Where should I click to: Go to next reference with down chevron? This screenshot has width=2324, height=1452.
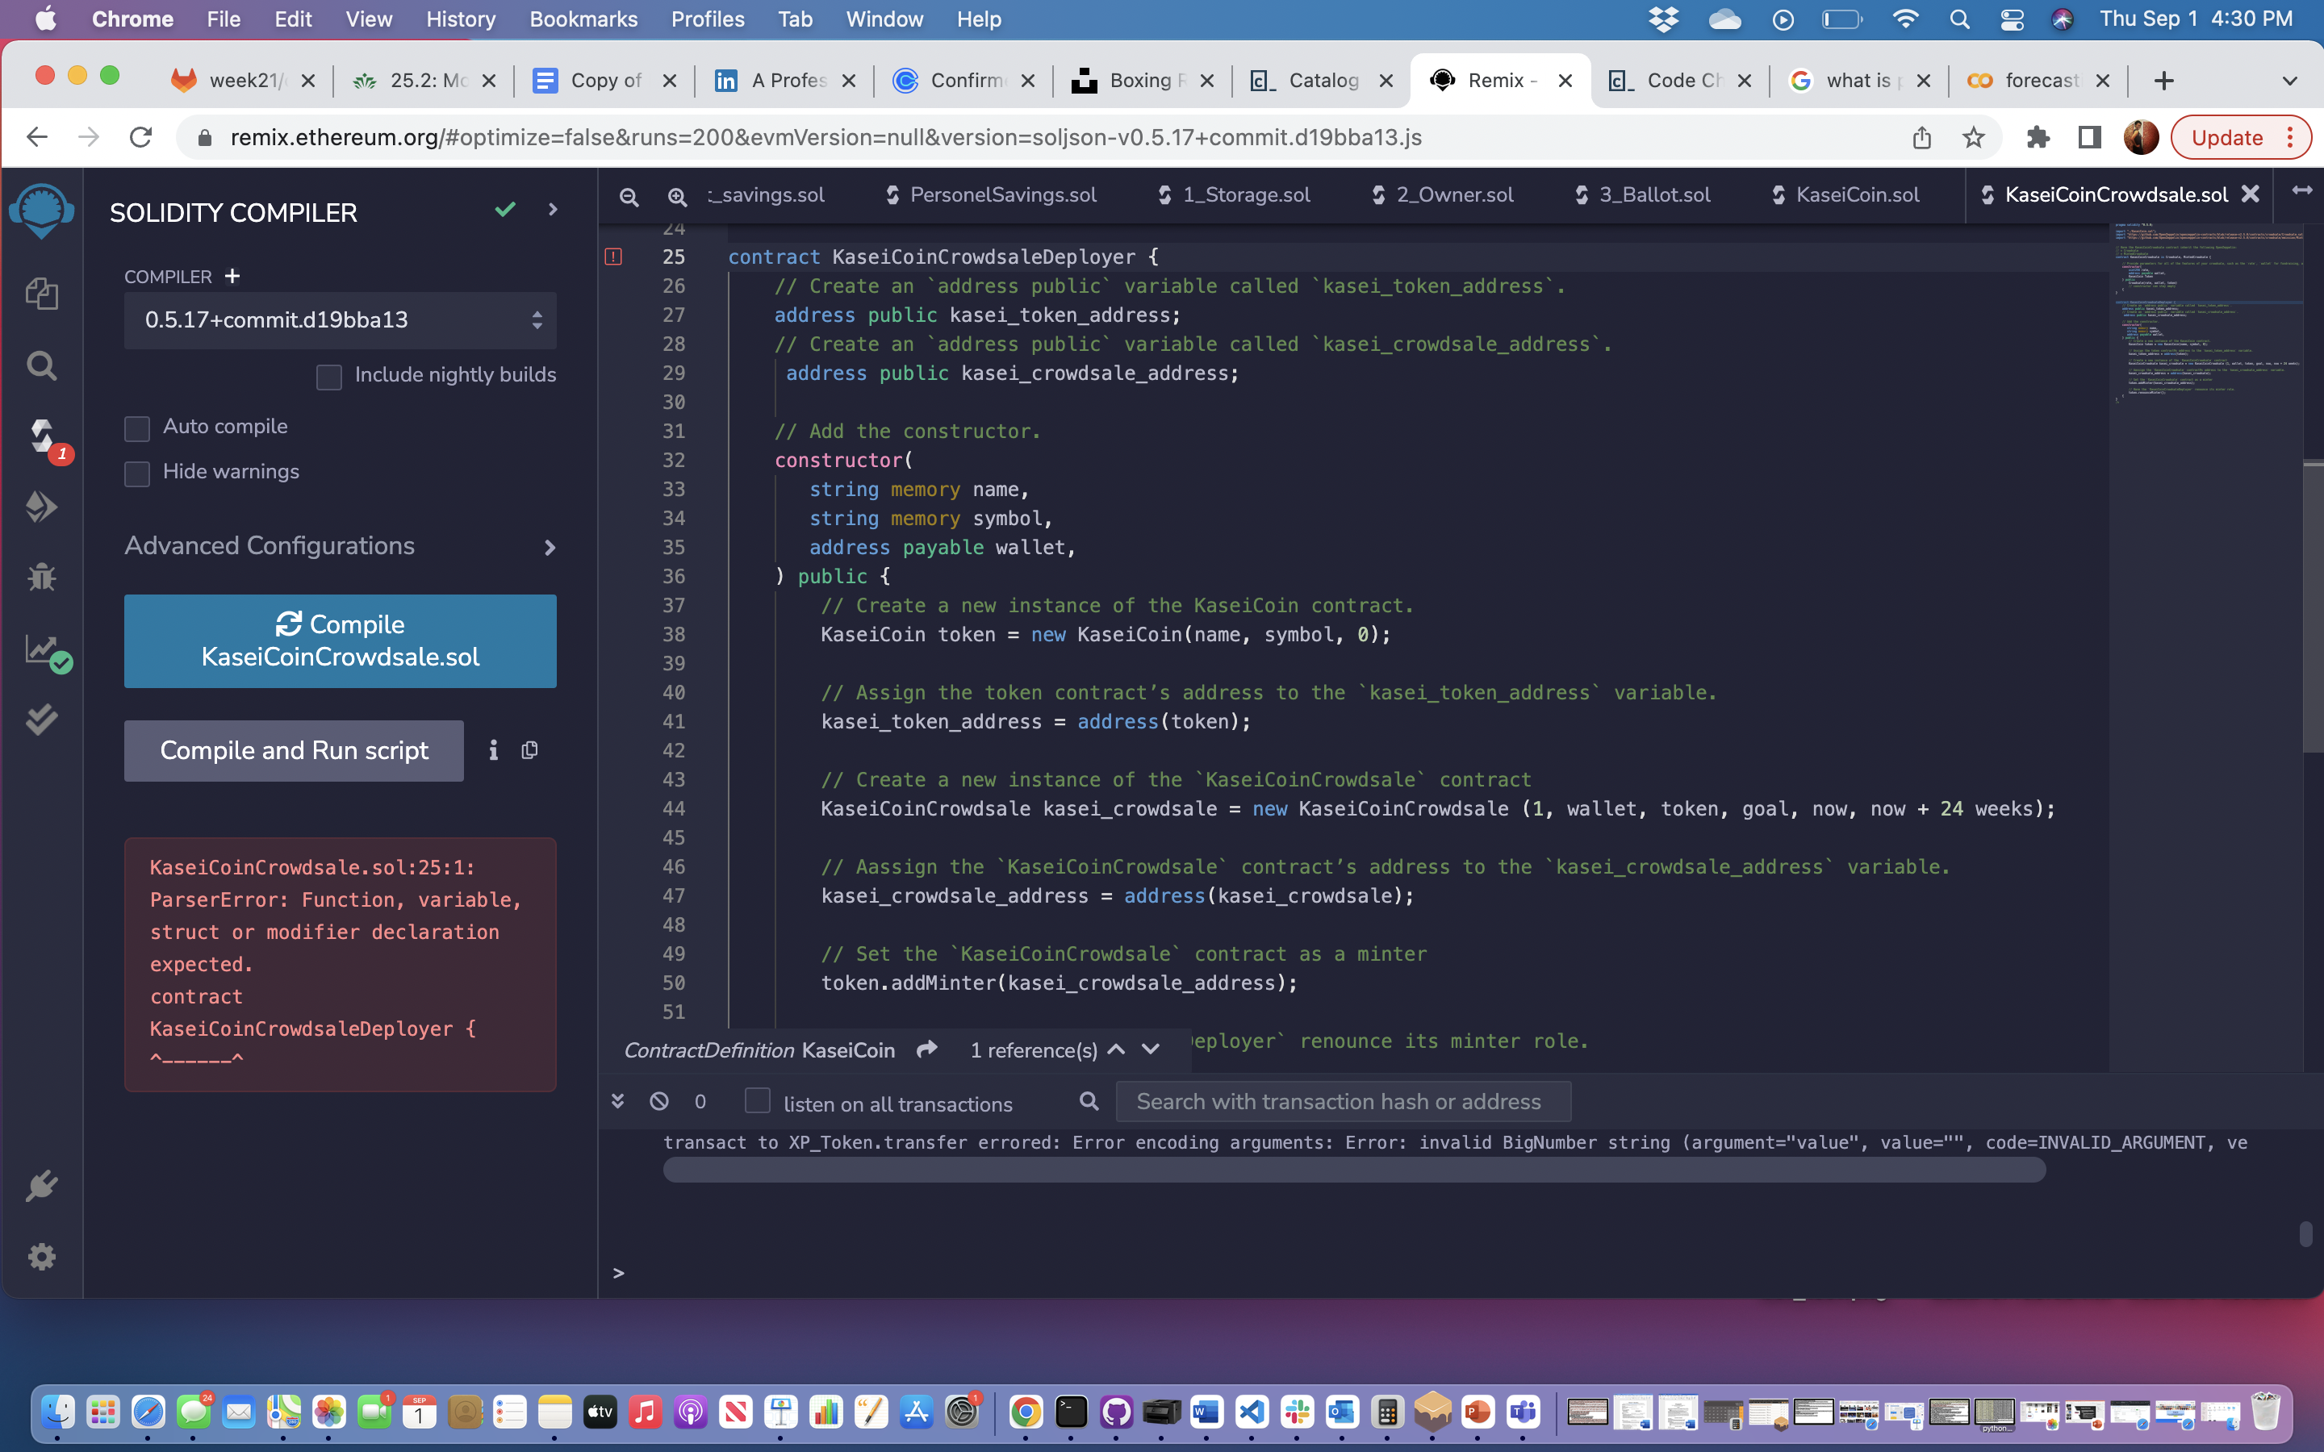(x=1151, y=1049)
